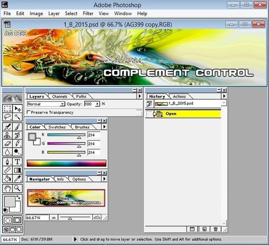269x245 pixels.
Task: Click the color spectrum ramp bar
Action: point(66,163)
